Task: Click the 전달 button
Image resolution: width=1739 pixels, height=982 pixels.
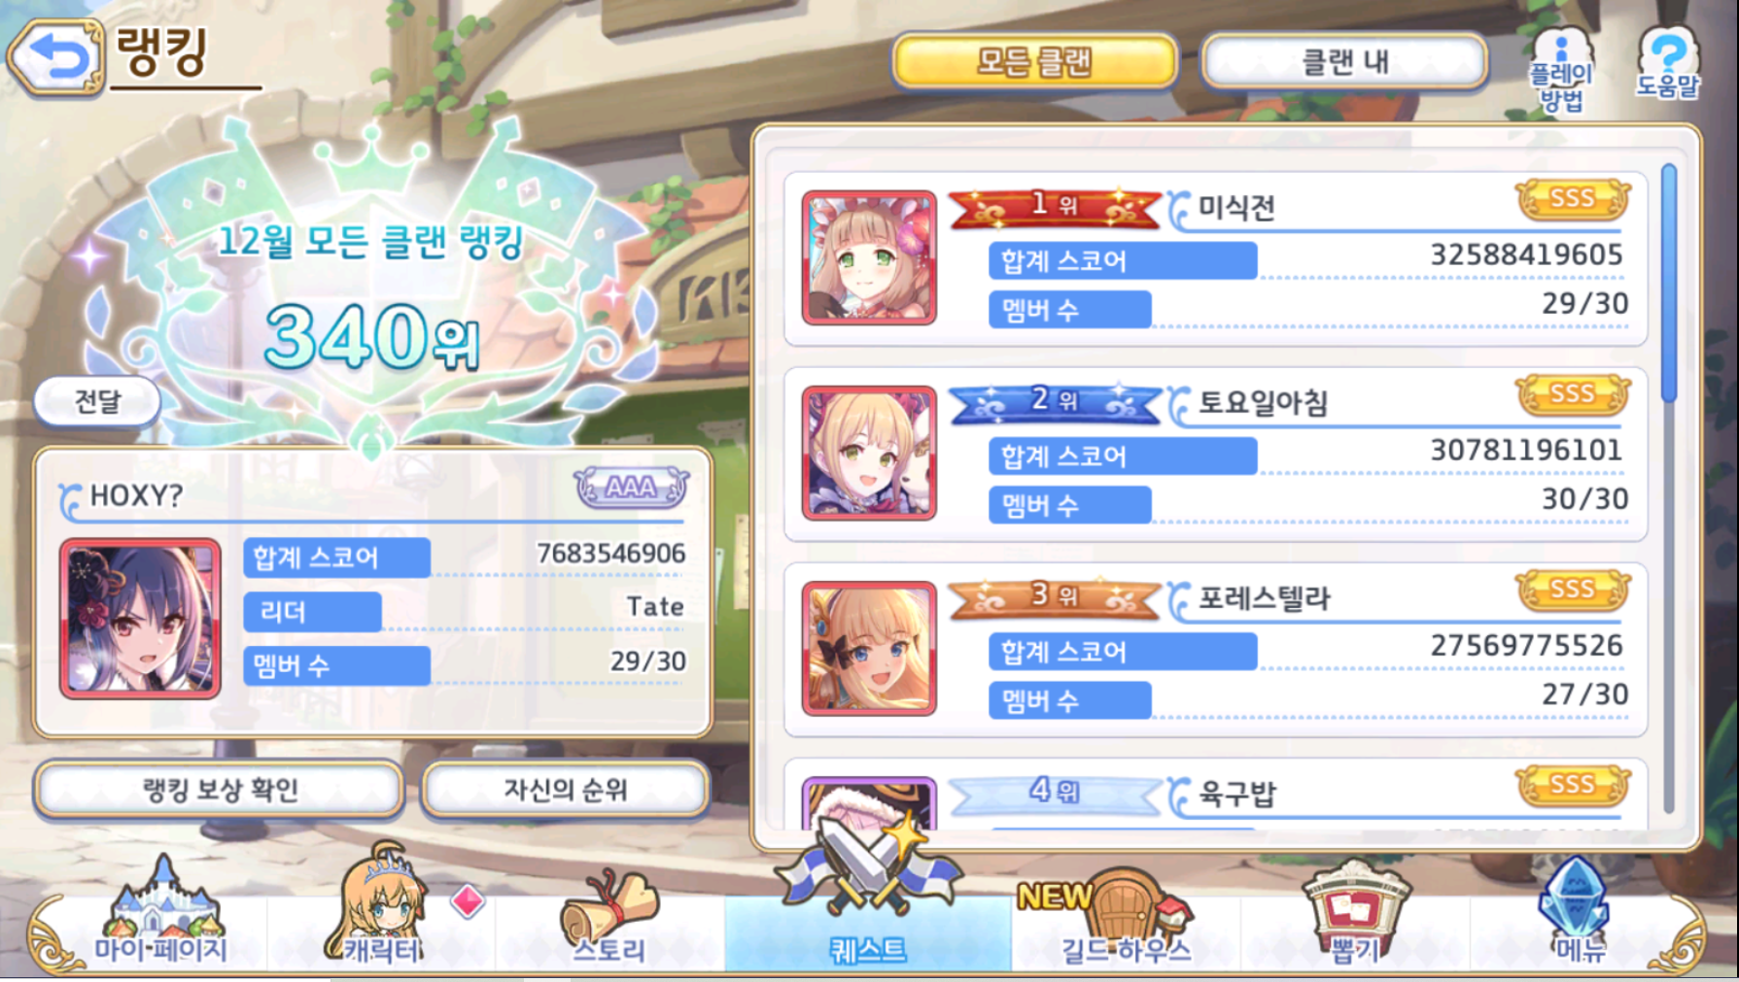Action: (97, 401)
